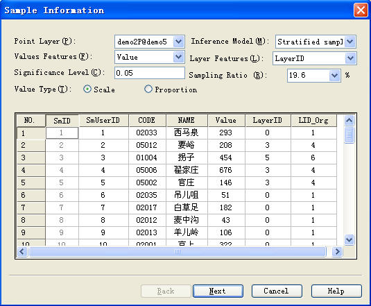Select row header number 3
Viewport: 371px width, 306px height.
coord(31,158)
